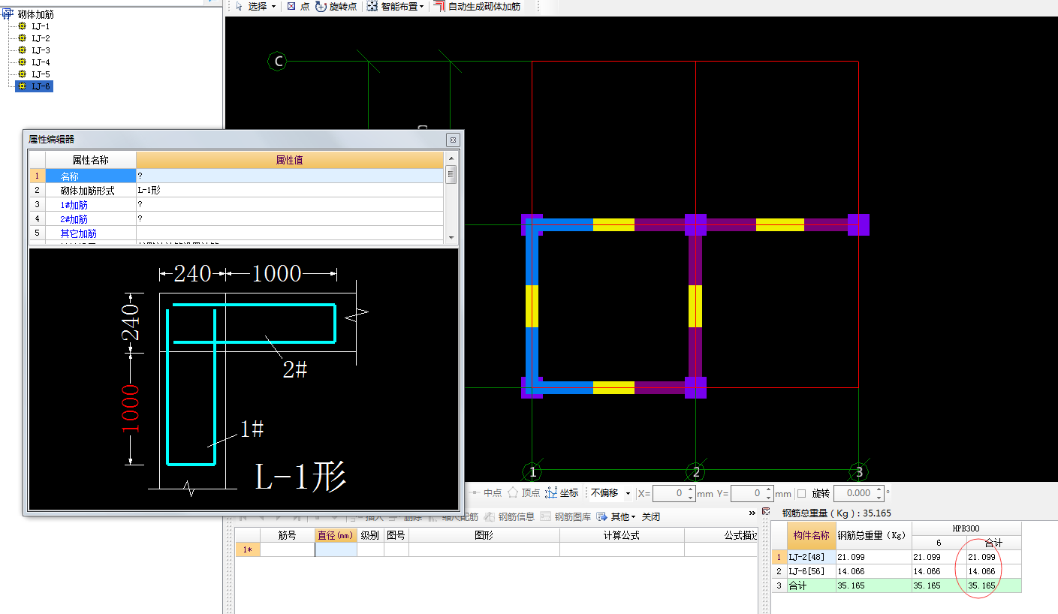Click the 智能布置 smart layout tool

tap(392, 6)
